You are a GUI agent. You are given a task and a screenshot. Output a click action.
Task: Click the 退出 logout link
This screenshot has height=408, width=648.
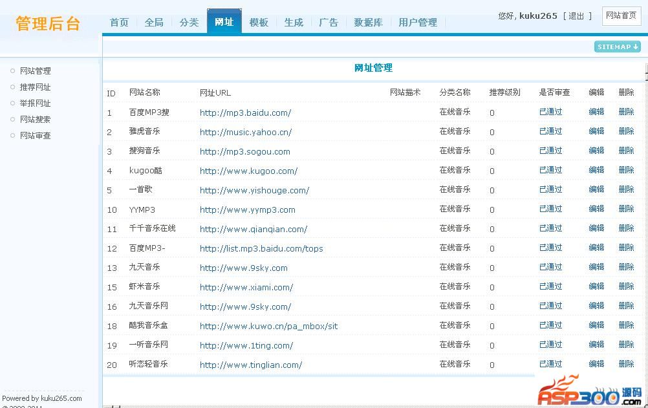coord(576,16)
